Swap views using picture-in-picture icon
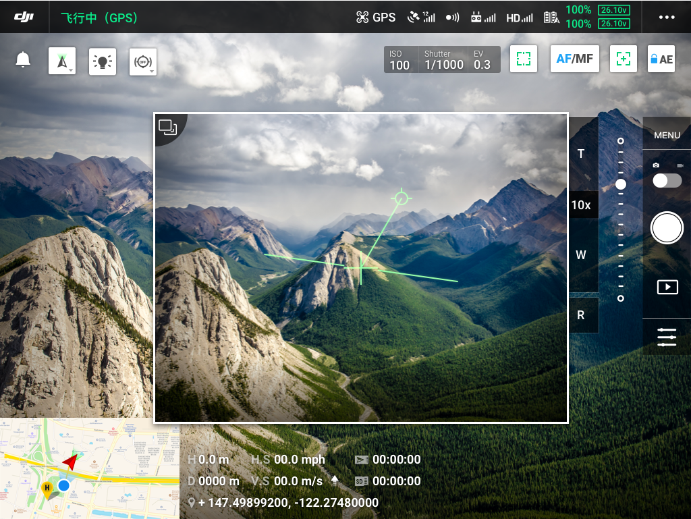This screenshot has height=519, width=691. click(x=168, y=126)
